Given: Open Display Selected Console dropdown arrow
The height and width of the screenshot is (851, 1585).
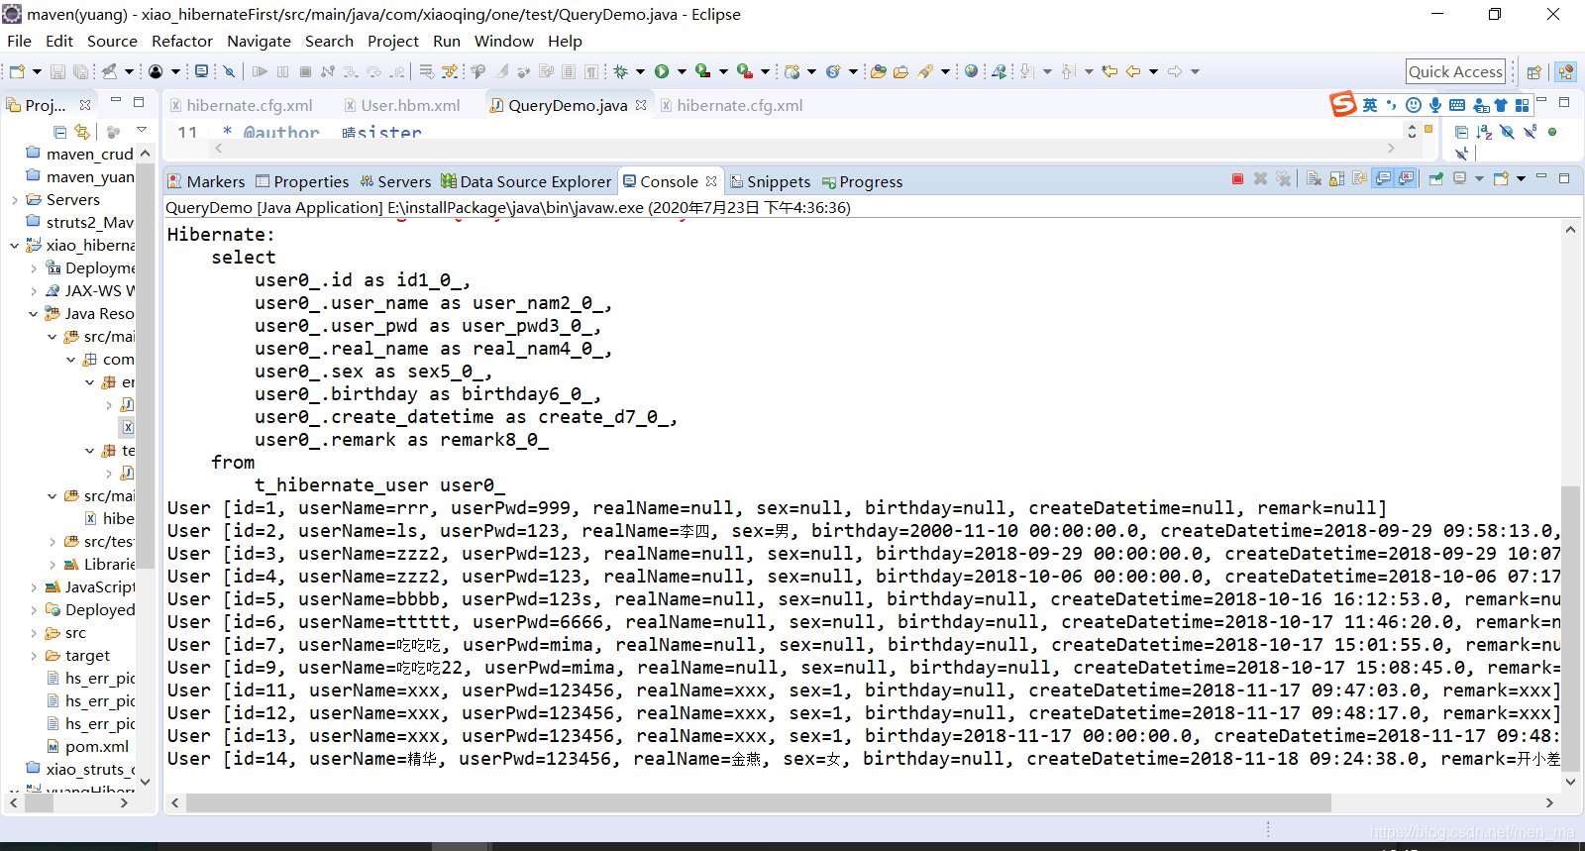Looking at the screenshot, I should point(1479,178).
